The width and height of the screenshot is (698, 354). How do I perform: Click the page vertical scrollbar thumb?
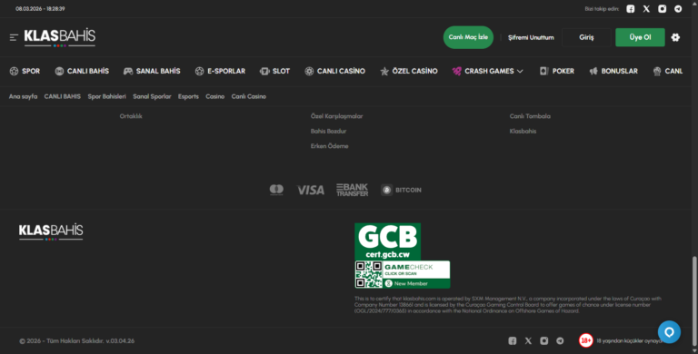click(694, 300)
